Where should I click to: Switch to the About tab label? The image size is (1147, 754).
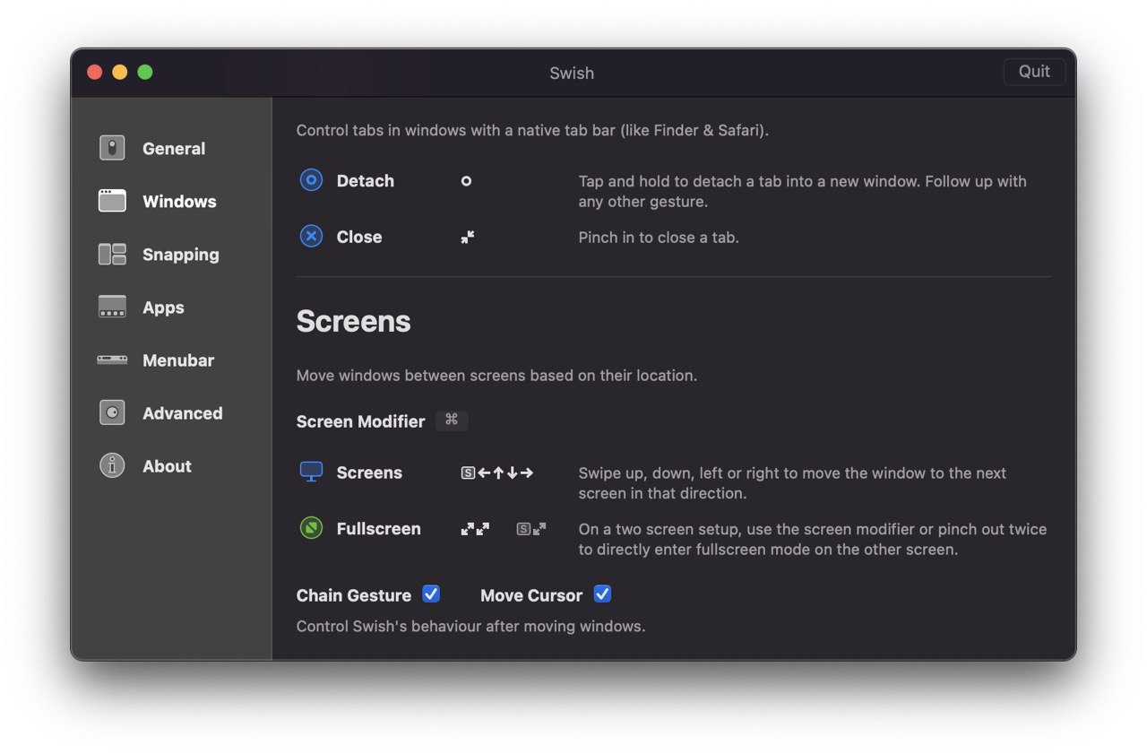167,466
